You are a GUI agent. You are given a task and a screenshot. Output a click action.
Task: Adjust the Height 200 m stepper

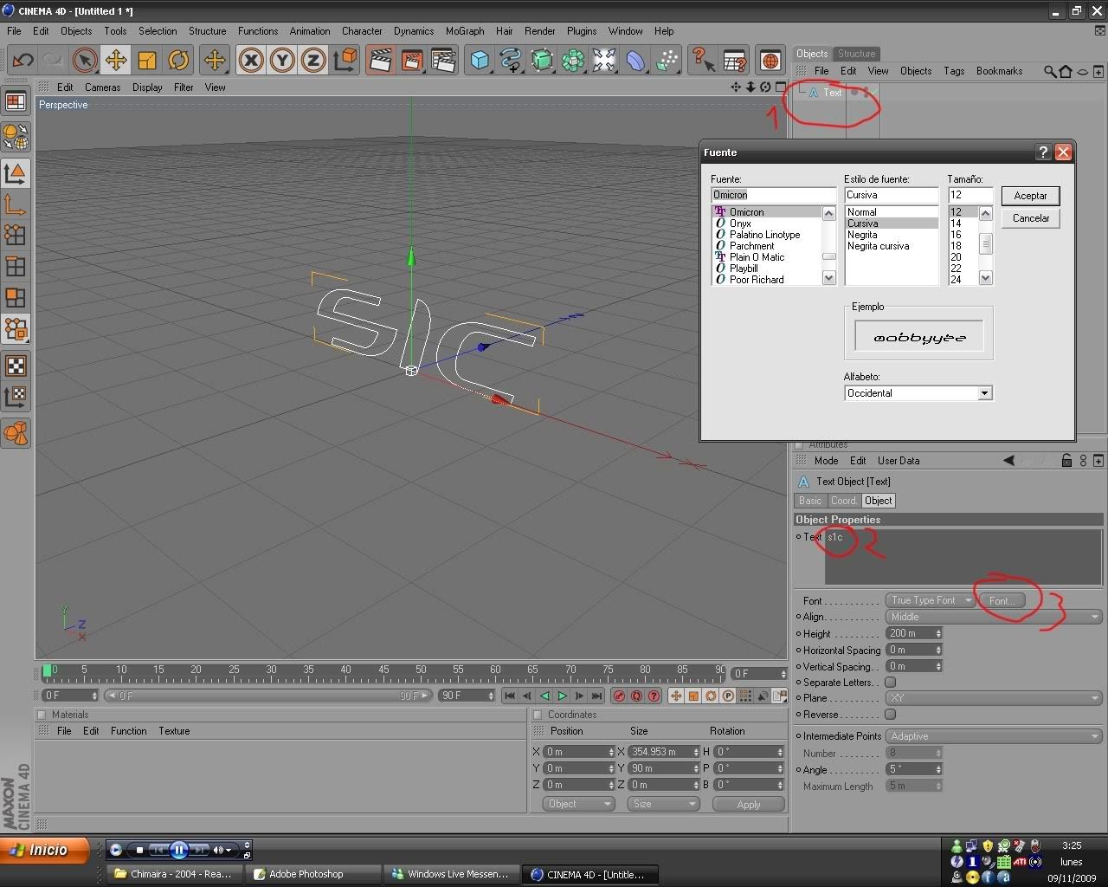point(938,633)
